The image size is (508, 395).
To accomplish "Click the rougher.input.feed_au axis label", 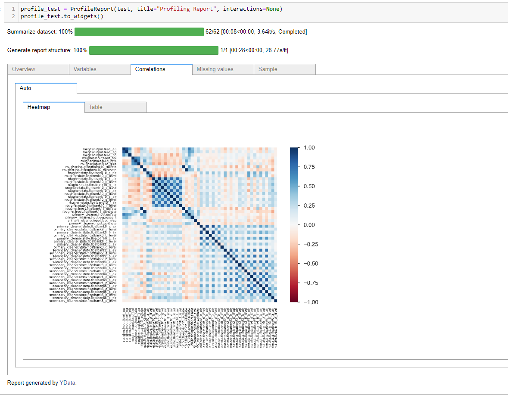I will pyautogui.click(x=100, y=149).
